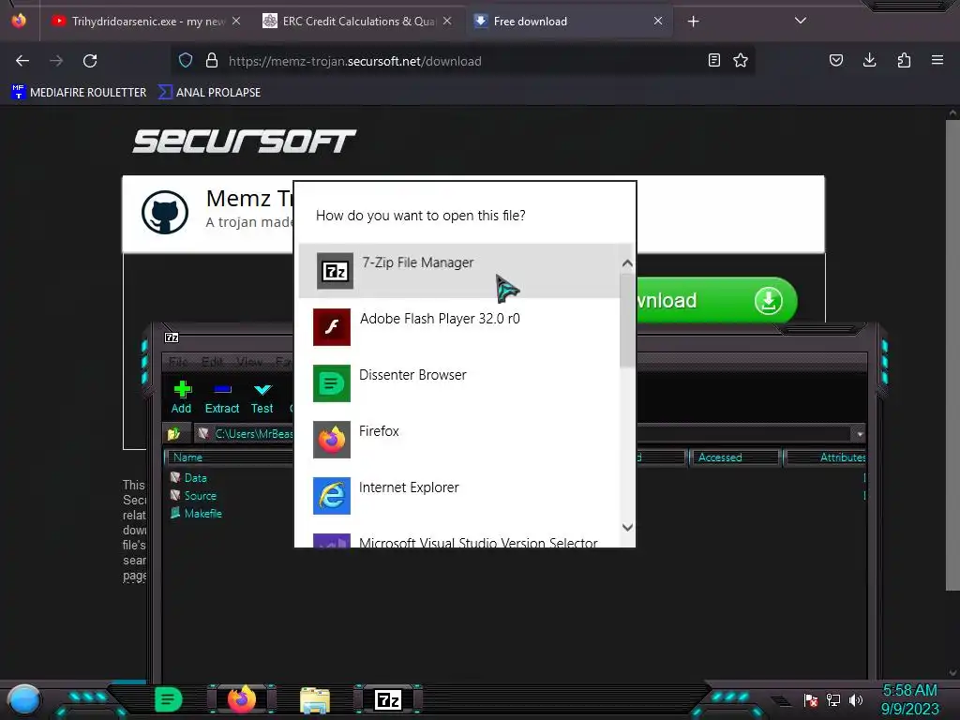This screenshot has height=720, width=960.
Task: Click the page vertical scrollbar
Action: point(952,355)
